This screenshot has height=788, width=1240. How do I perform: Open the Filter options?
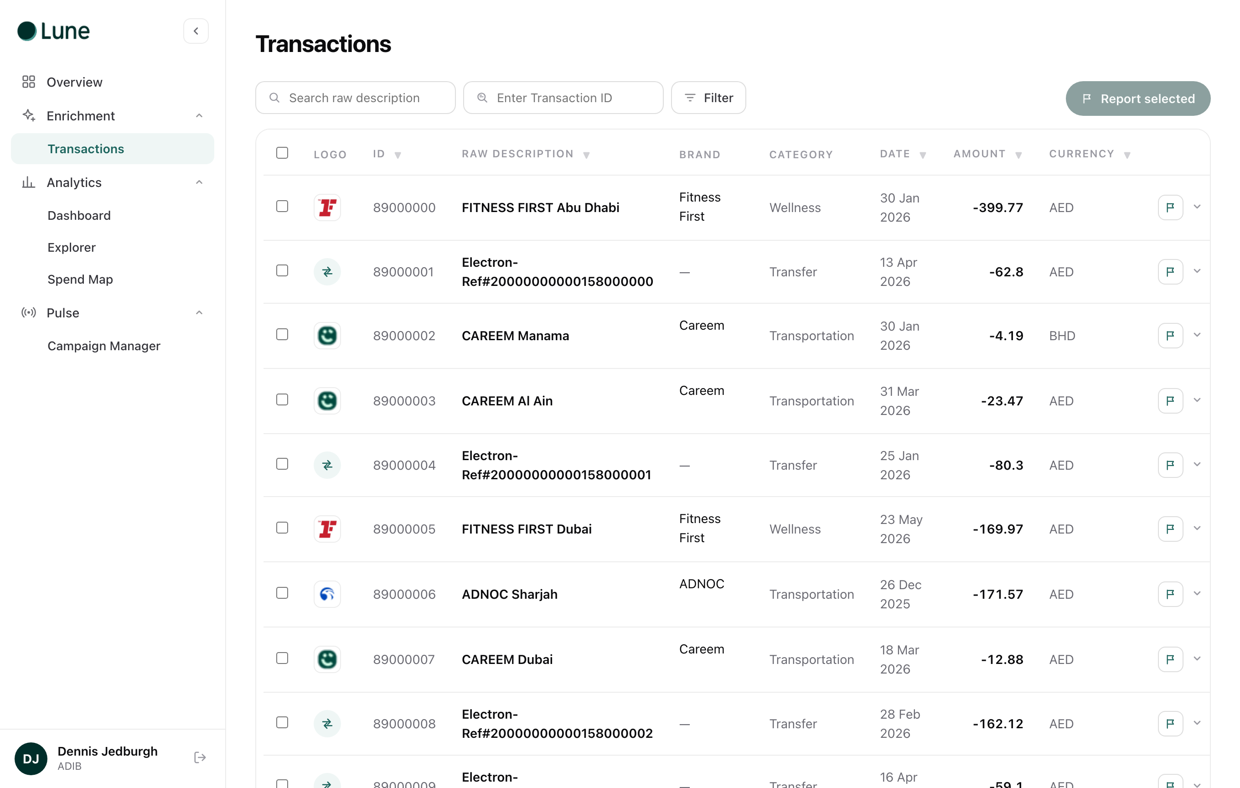pyautogui.click(x=708, y=97)
